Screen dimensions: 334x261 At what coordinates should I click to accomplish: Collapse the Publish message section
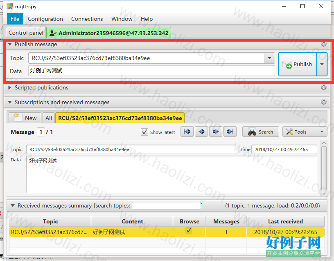pos(9,44)
